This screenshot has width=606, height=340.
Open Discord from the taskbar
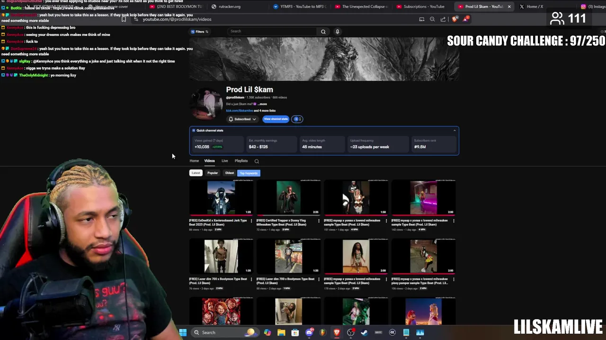coord(309,332)
